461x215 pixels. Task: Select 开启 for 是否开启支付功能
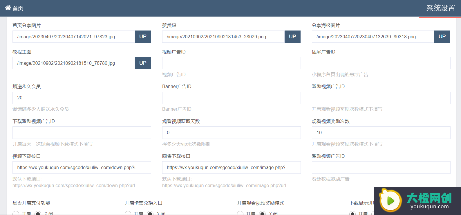click(16, 213)
